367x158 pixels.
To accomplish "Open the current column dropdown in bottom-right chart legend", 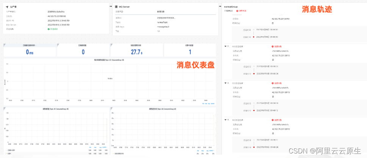I will [x=212, y=151].
